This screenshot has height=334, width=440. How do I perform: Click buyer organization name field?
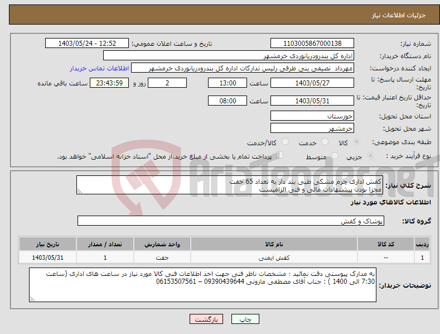coord(229,56)
